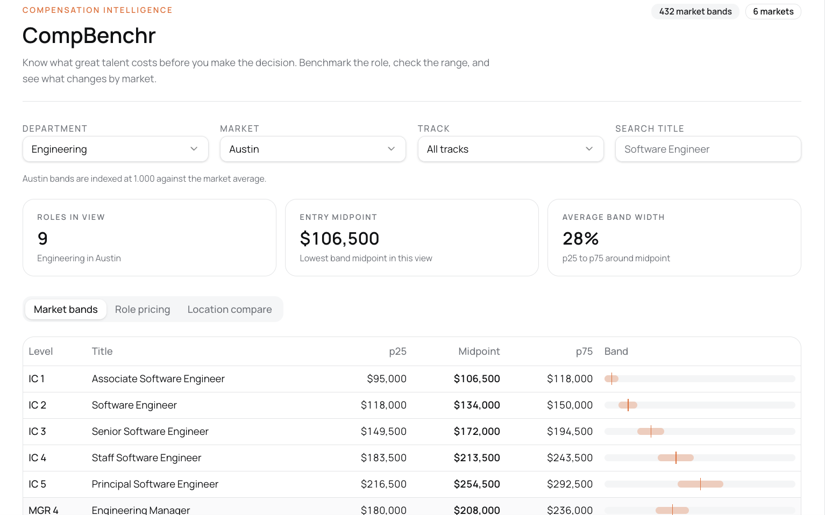Screen dimensions: 825x515
Task: Open the Track dropdown showing All tracks
Action: [x=511, y=149]
